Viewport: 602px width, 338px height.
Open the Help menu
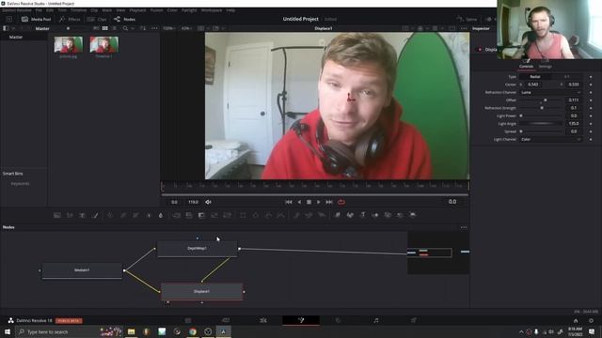[230, 10]
